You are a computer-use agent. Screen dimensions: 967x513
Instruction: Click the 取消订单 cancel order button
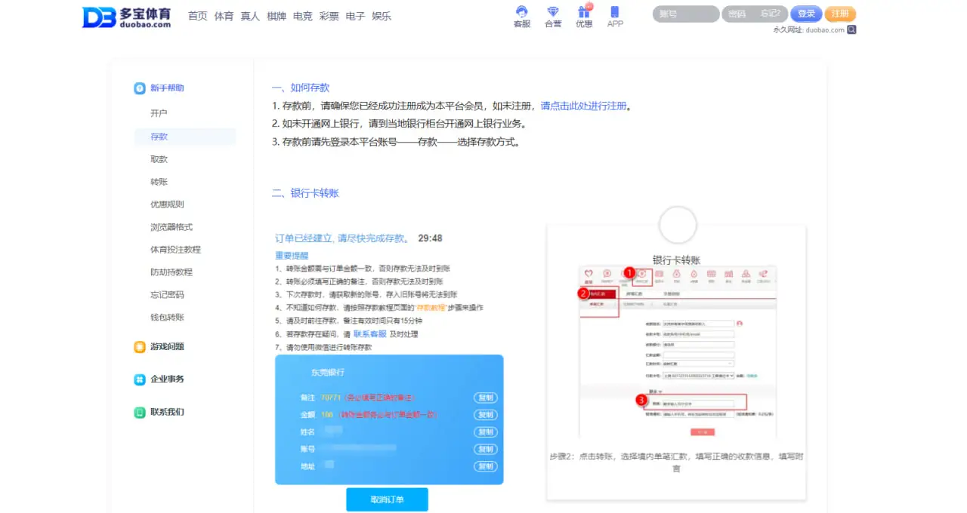coord(388,499)
